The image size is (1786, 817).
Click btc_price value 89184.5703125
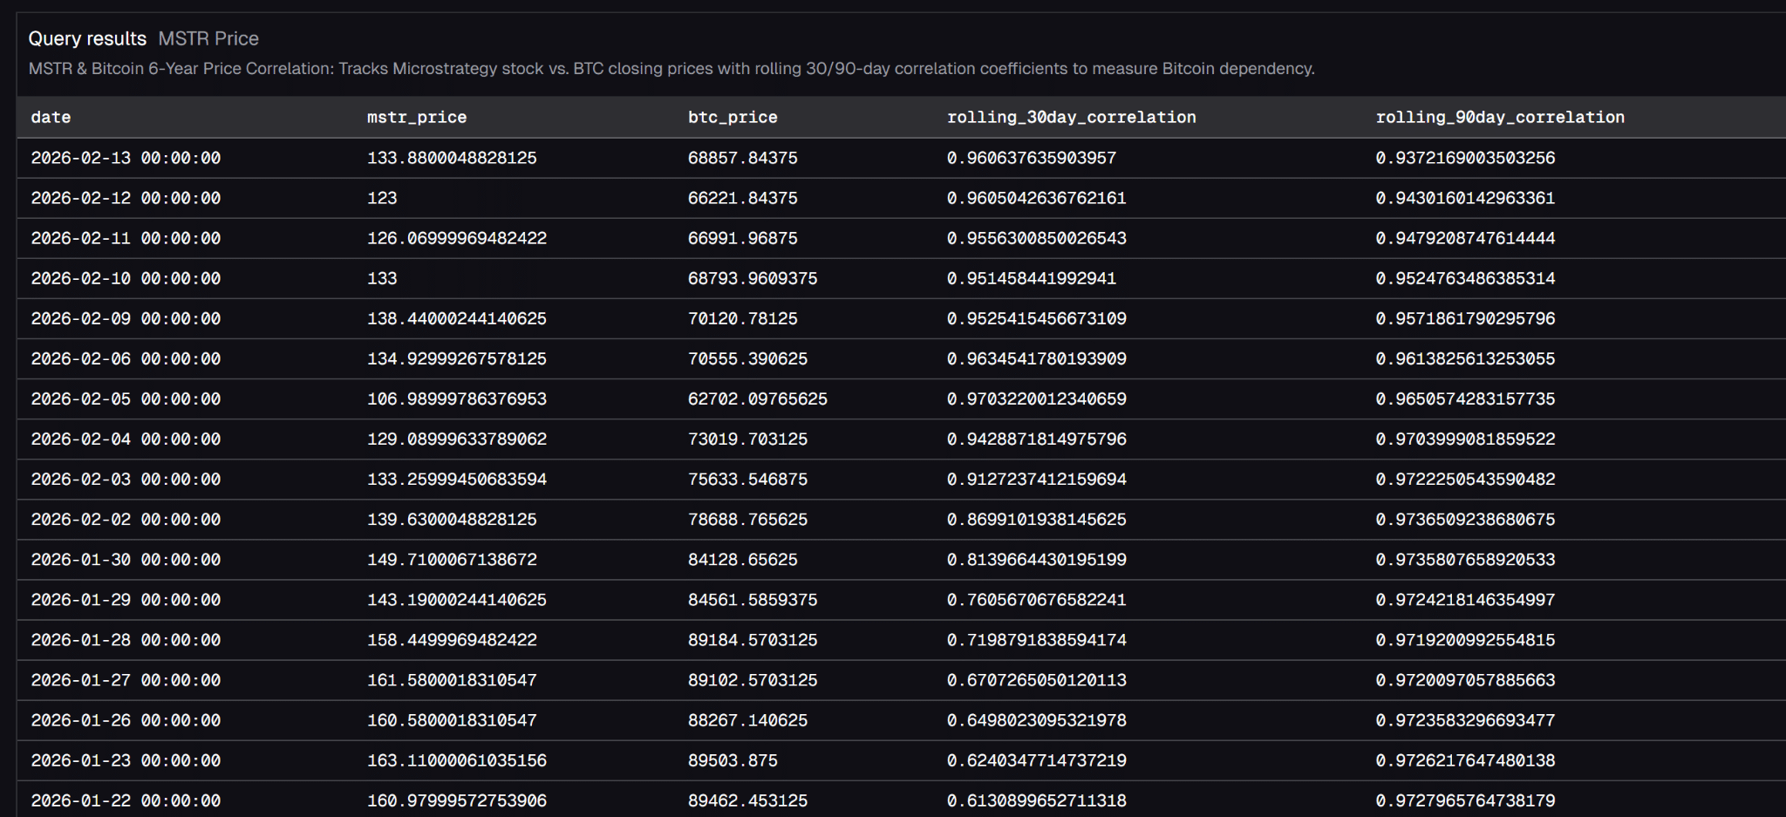[753, 639]
